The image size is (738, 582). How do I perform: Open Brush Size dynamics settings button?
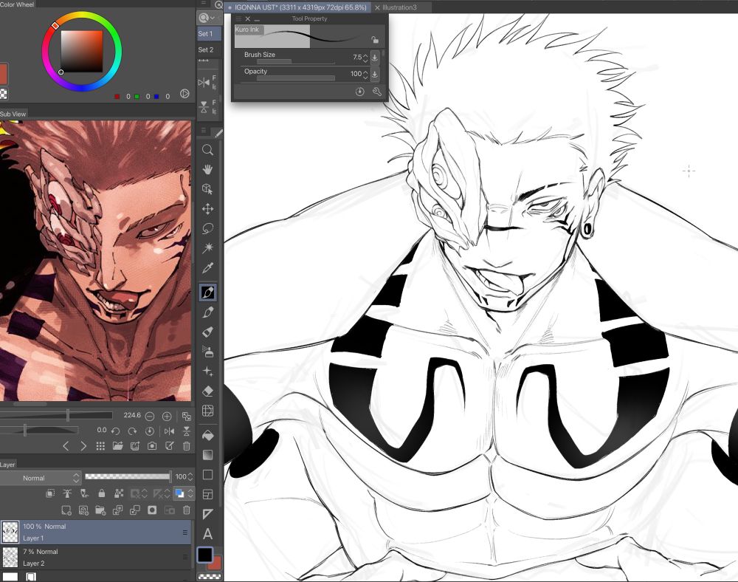[375, 58]
